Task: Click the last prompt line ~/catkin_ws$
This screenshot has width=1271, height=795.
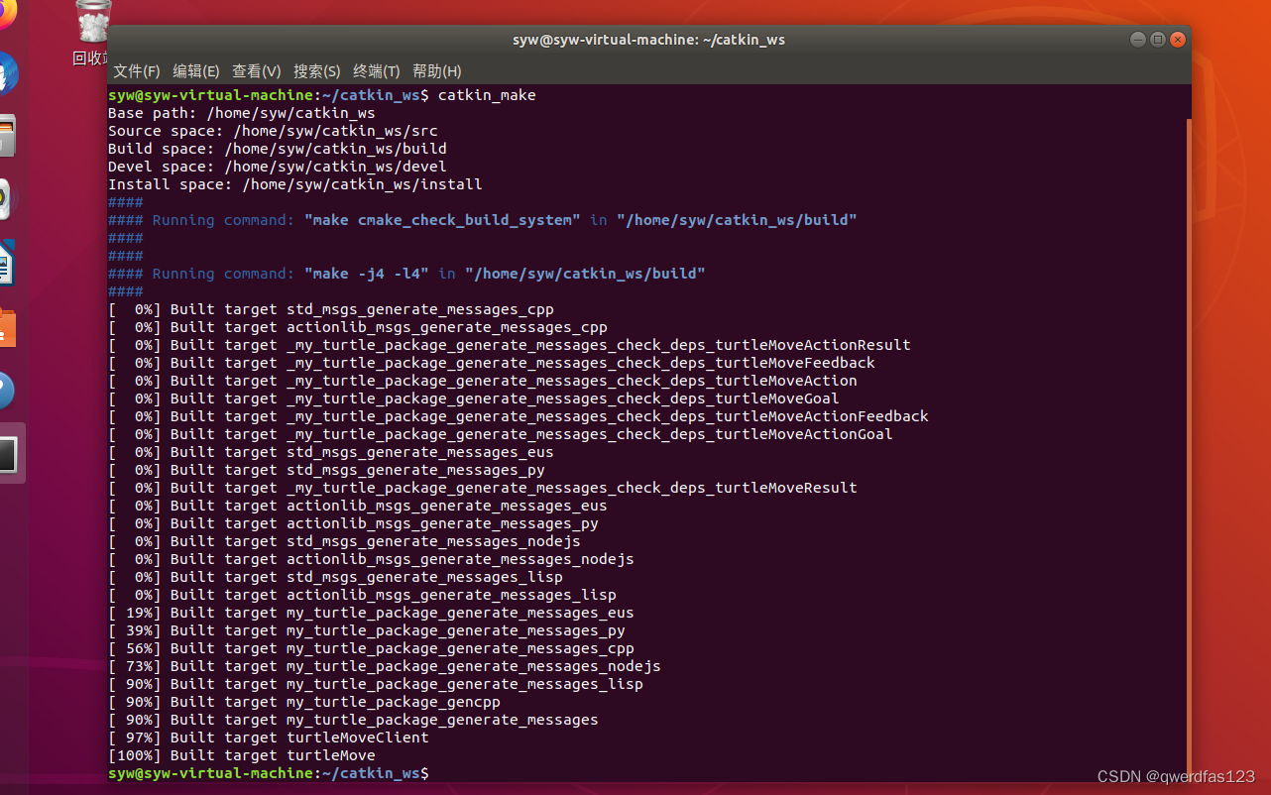Action: point(269,772)
